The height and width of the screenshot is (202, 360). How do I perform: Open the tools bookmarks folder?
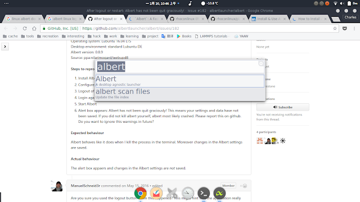tap(28, 36)
